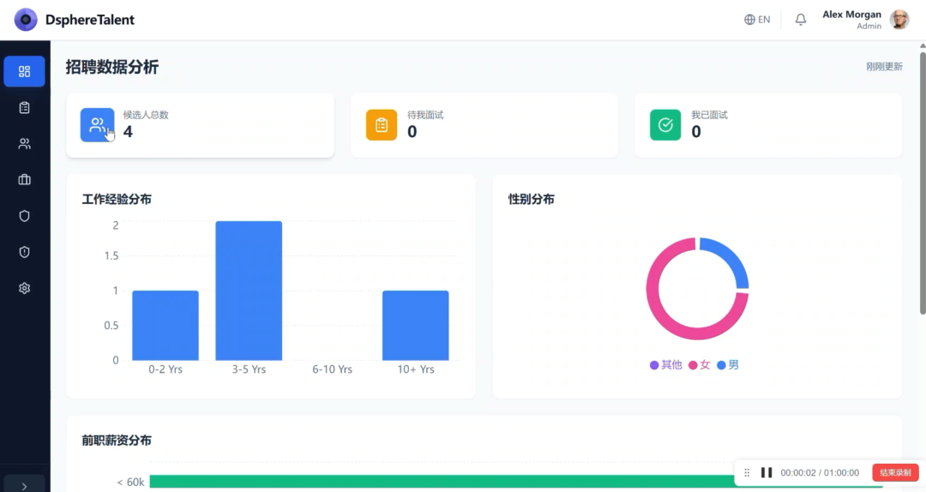Switch language with the EN globe button
The height and width of the screenshot is (492, 926).
(x=757, y=20)
